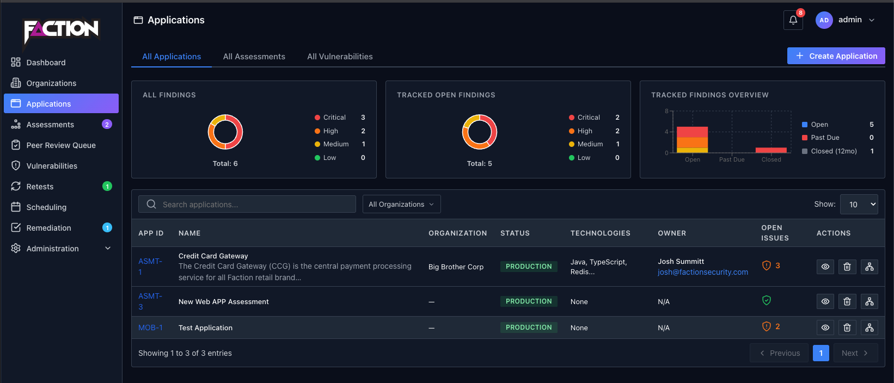Navigate to Vulnerabilities in sidebar
The height and width of the screenshot is (383, 894).
[x=61, y=166]
